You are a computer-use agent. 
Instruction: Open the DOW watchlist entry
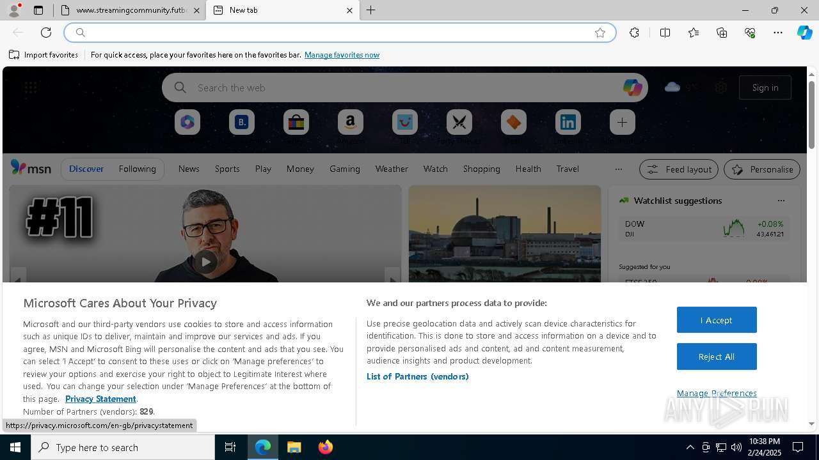[x=704, y=229]
